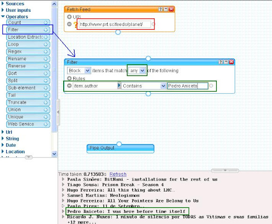The image size is (272, 224).
Task: Select the Filter operator in the library
Action: [x=28, y=30]
